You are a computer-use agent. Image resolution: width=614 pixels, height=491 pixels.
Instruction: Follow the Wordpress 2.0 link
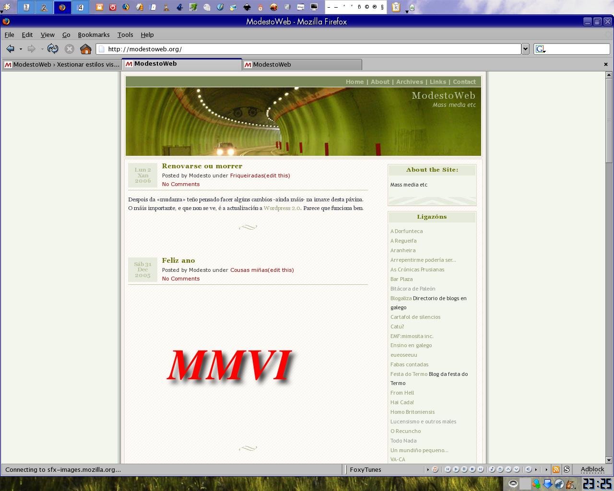point(282,208)
